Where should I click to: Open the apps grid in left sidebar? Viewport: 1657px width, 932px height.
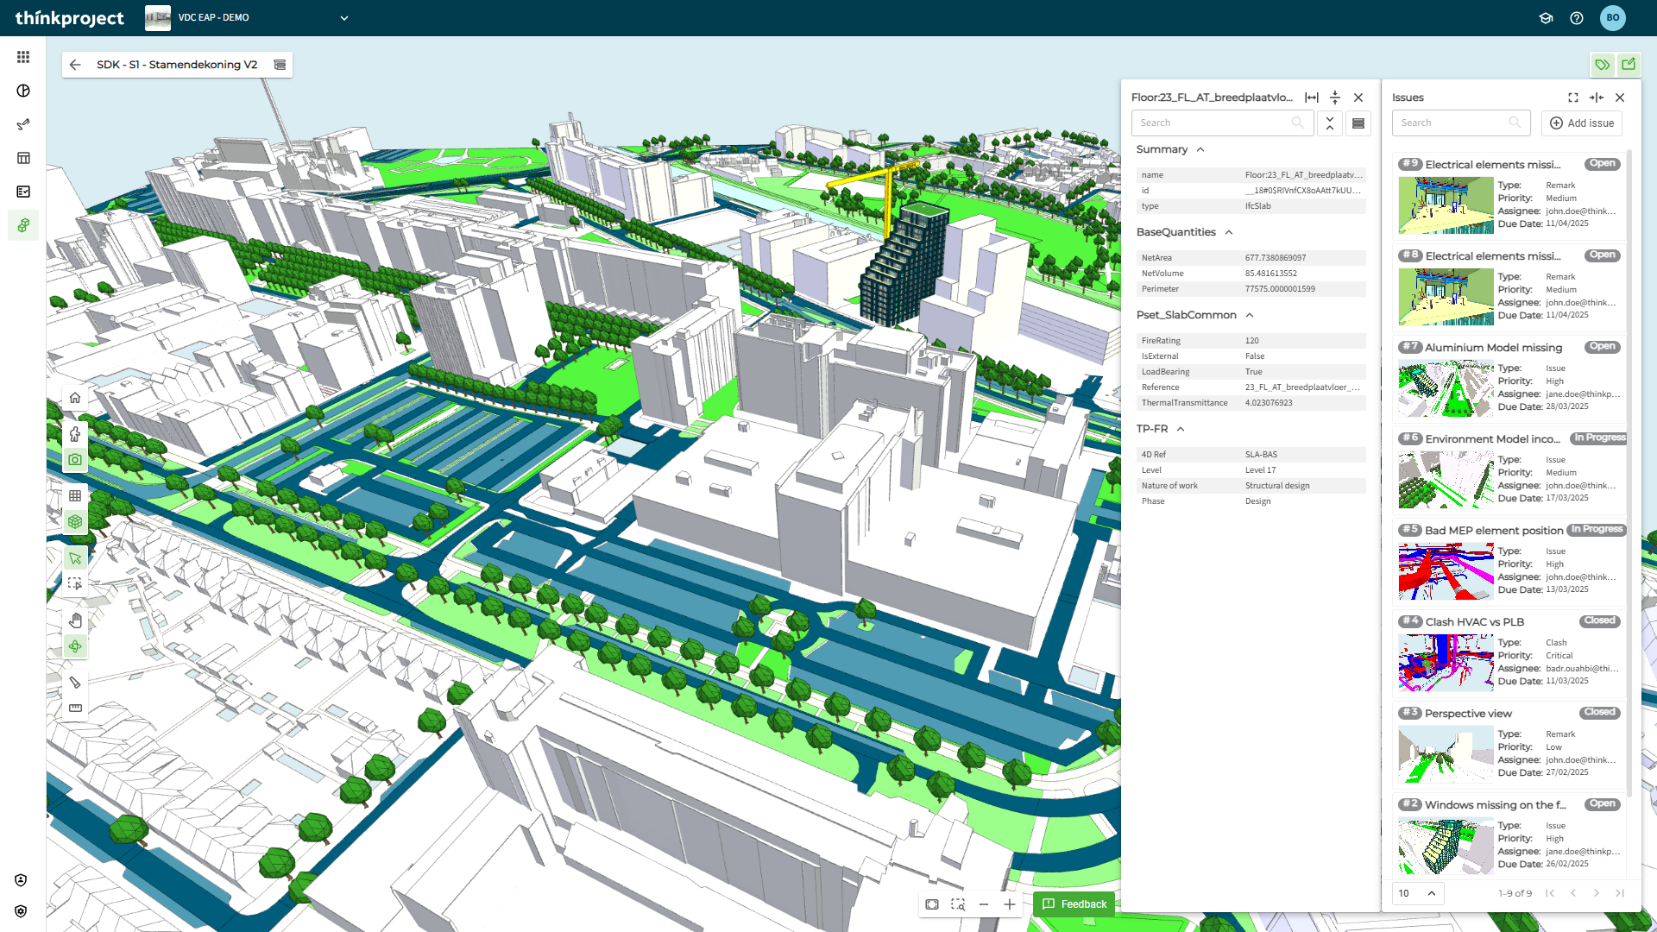click(23, 57)
